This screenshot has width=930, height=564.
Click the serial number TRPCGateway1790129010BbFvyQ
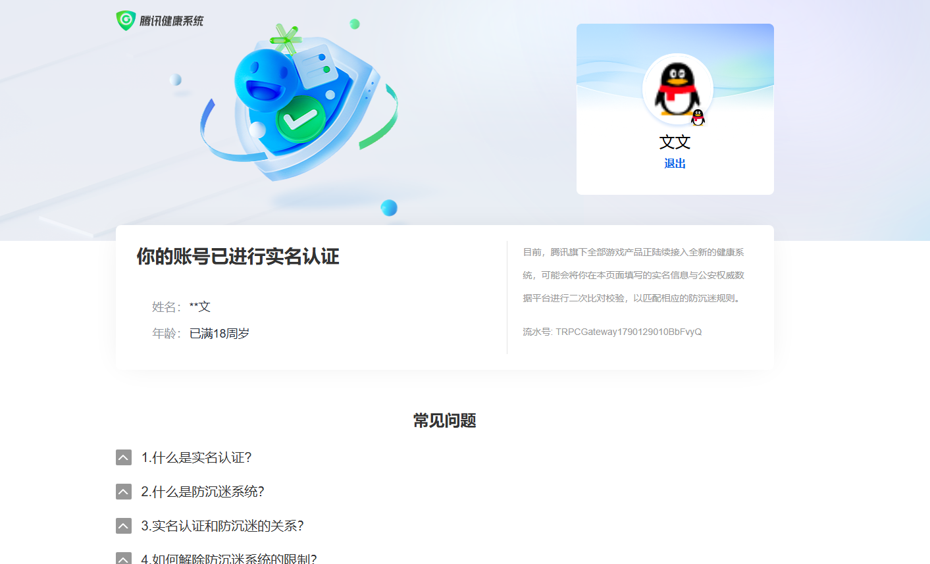629,332
